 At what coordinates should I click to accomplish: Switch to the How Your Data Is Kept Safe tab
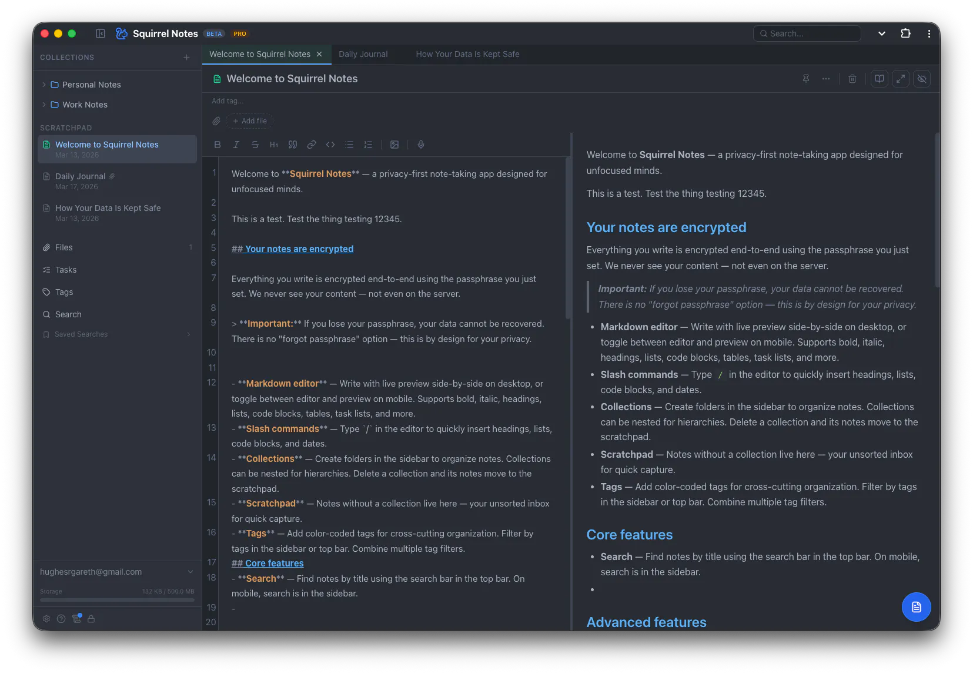pos(467,54)
